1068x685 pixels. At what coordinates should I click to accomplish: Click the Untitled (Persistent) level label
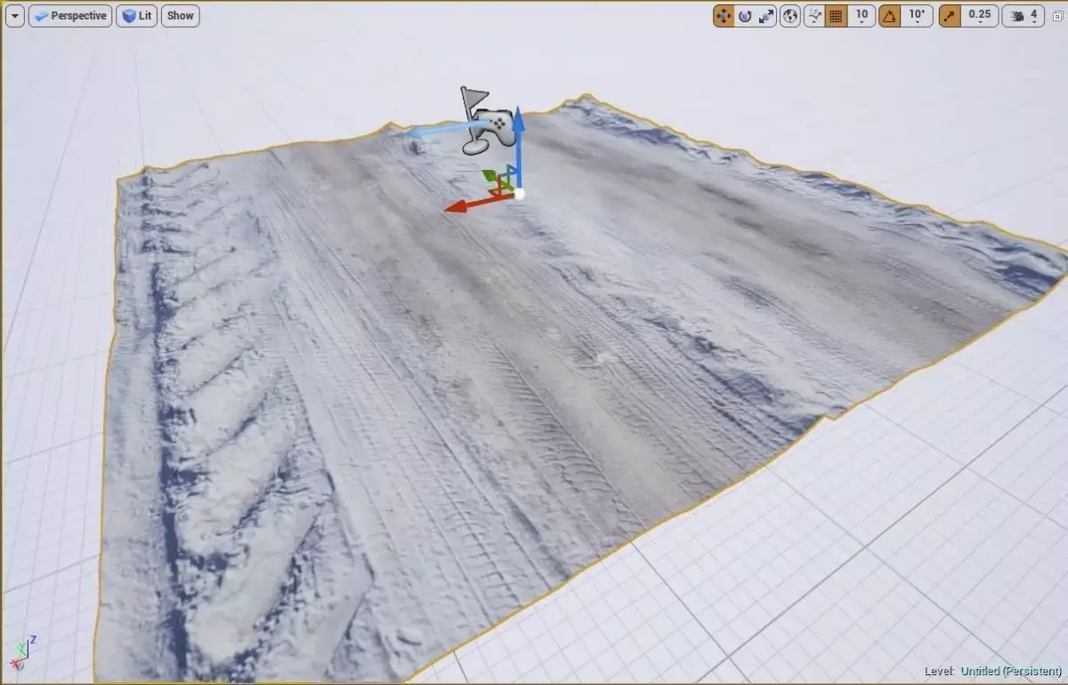click(1011, 671)
